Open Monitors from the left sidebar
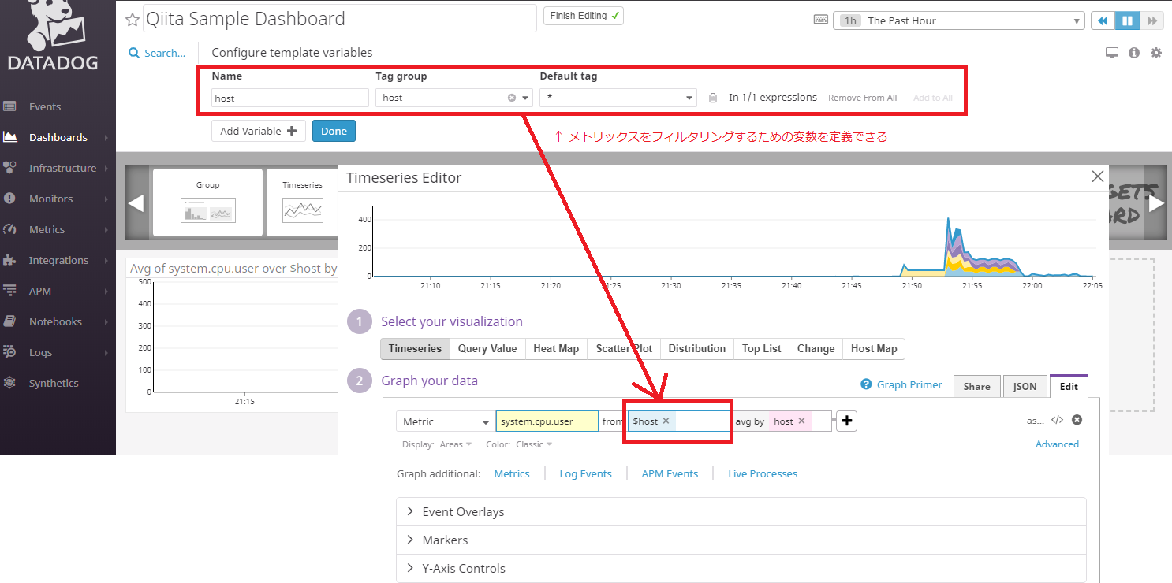 point(49,198)
